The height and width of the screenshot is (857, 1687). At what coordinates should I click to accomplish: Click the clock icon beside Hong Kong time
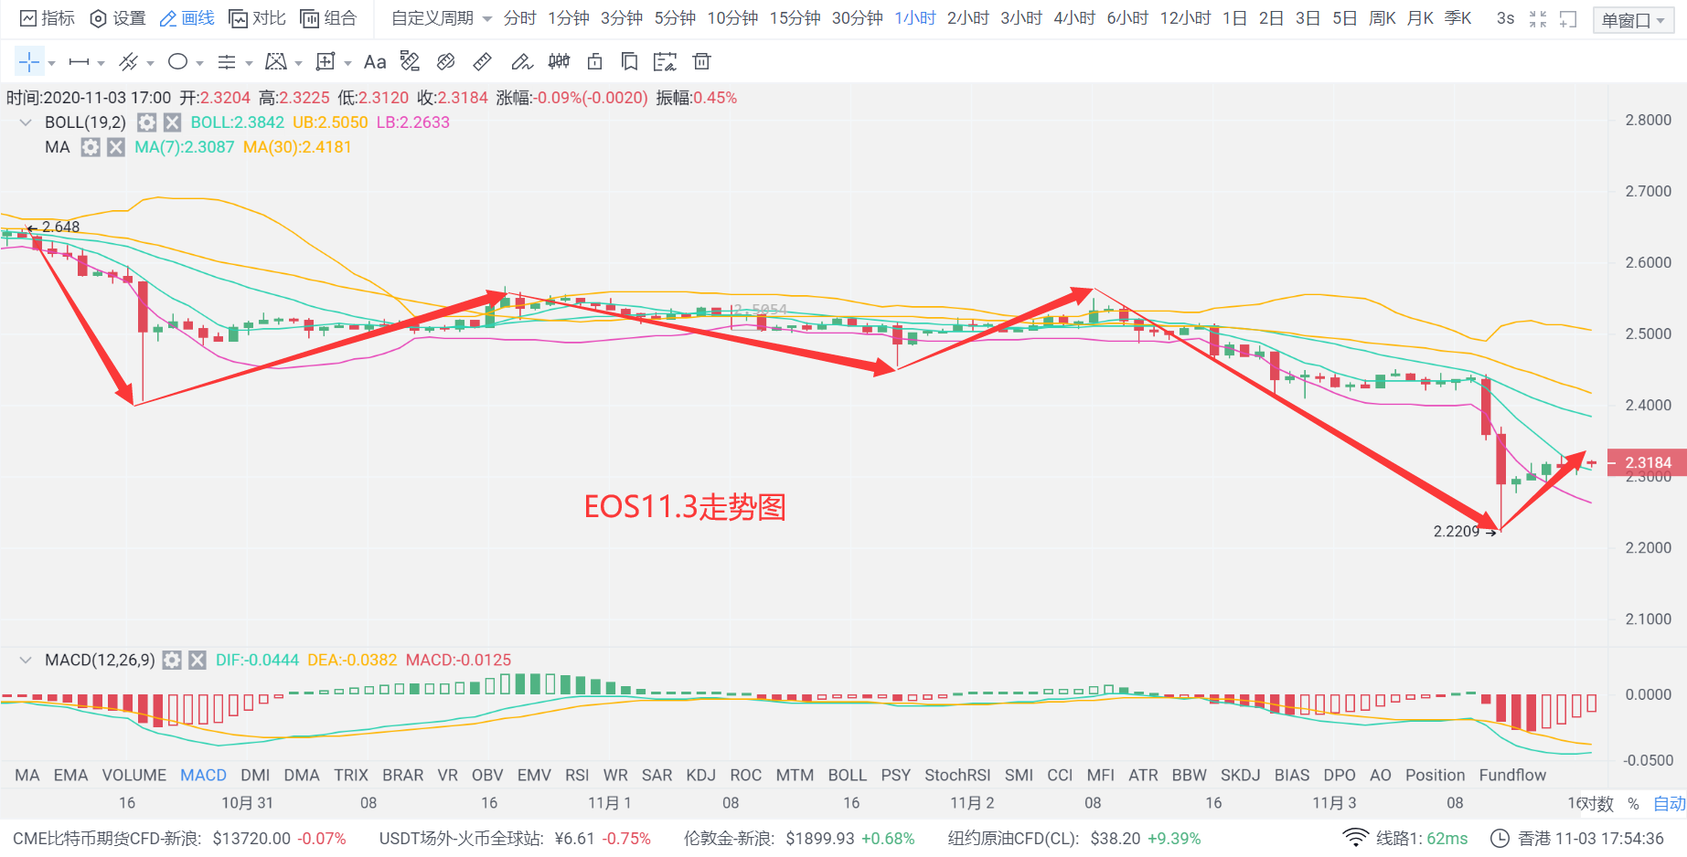pos(1500,838)
